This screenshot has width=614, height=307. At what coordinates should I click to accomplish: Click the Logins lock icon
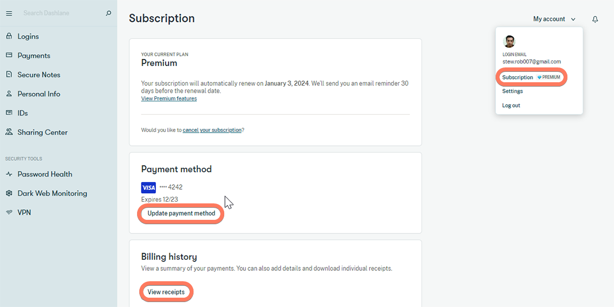click(x=9, y=36)
